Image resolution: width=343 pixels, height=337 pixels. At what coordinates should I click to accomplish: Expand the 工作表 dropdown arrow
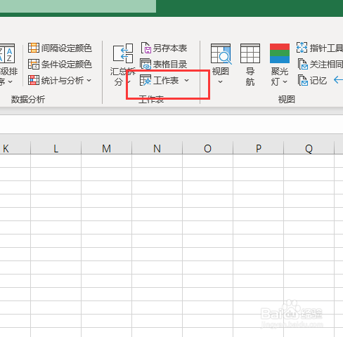click(x=186, y=80)
